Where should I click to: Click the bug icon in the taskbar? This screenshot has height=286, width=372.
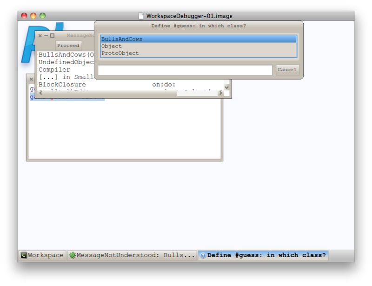pyautogui.click(x=72, y=255)
